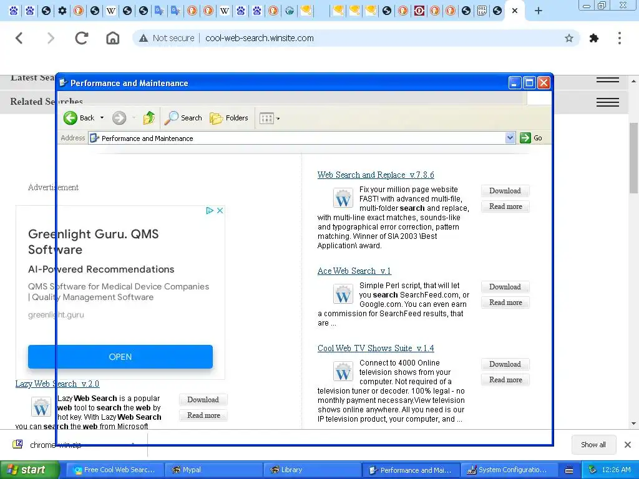Reload the winsite page
The height and width of the screenshot is (479, 639).
click(82, 38)
